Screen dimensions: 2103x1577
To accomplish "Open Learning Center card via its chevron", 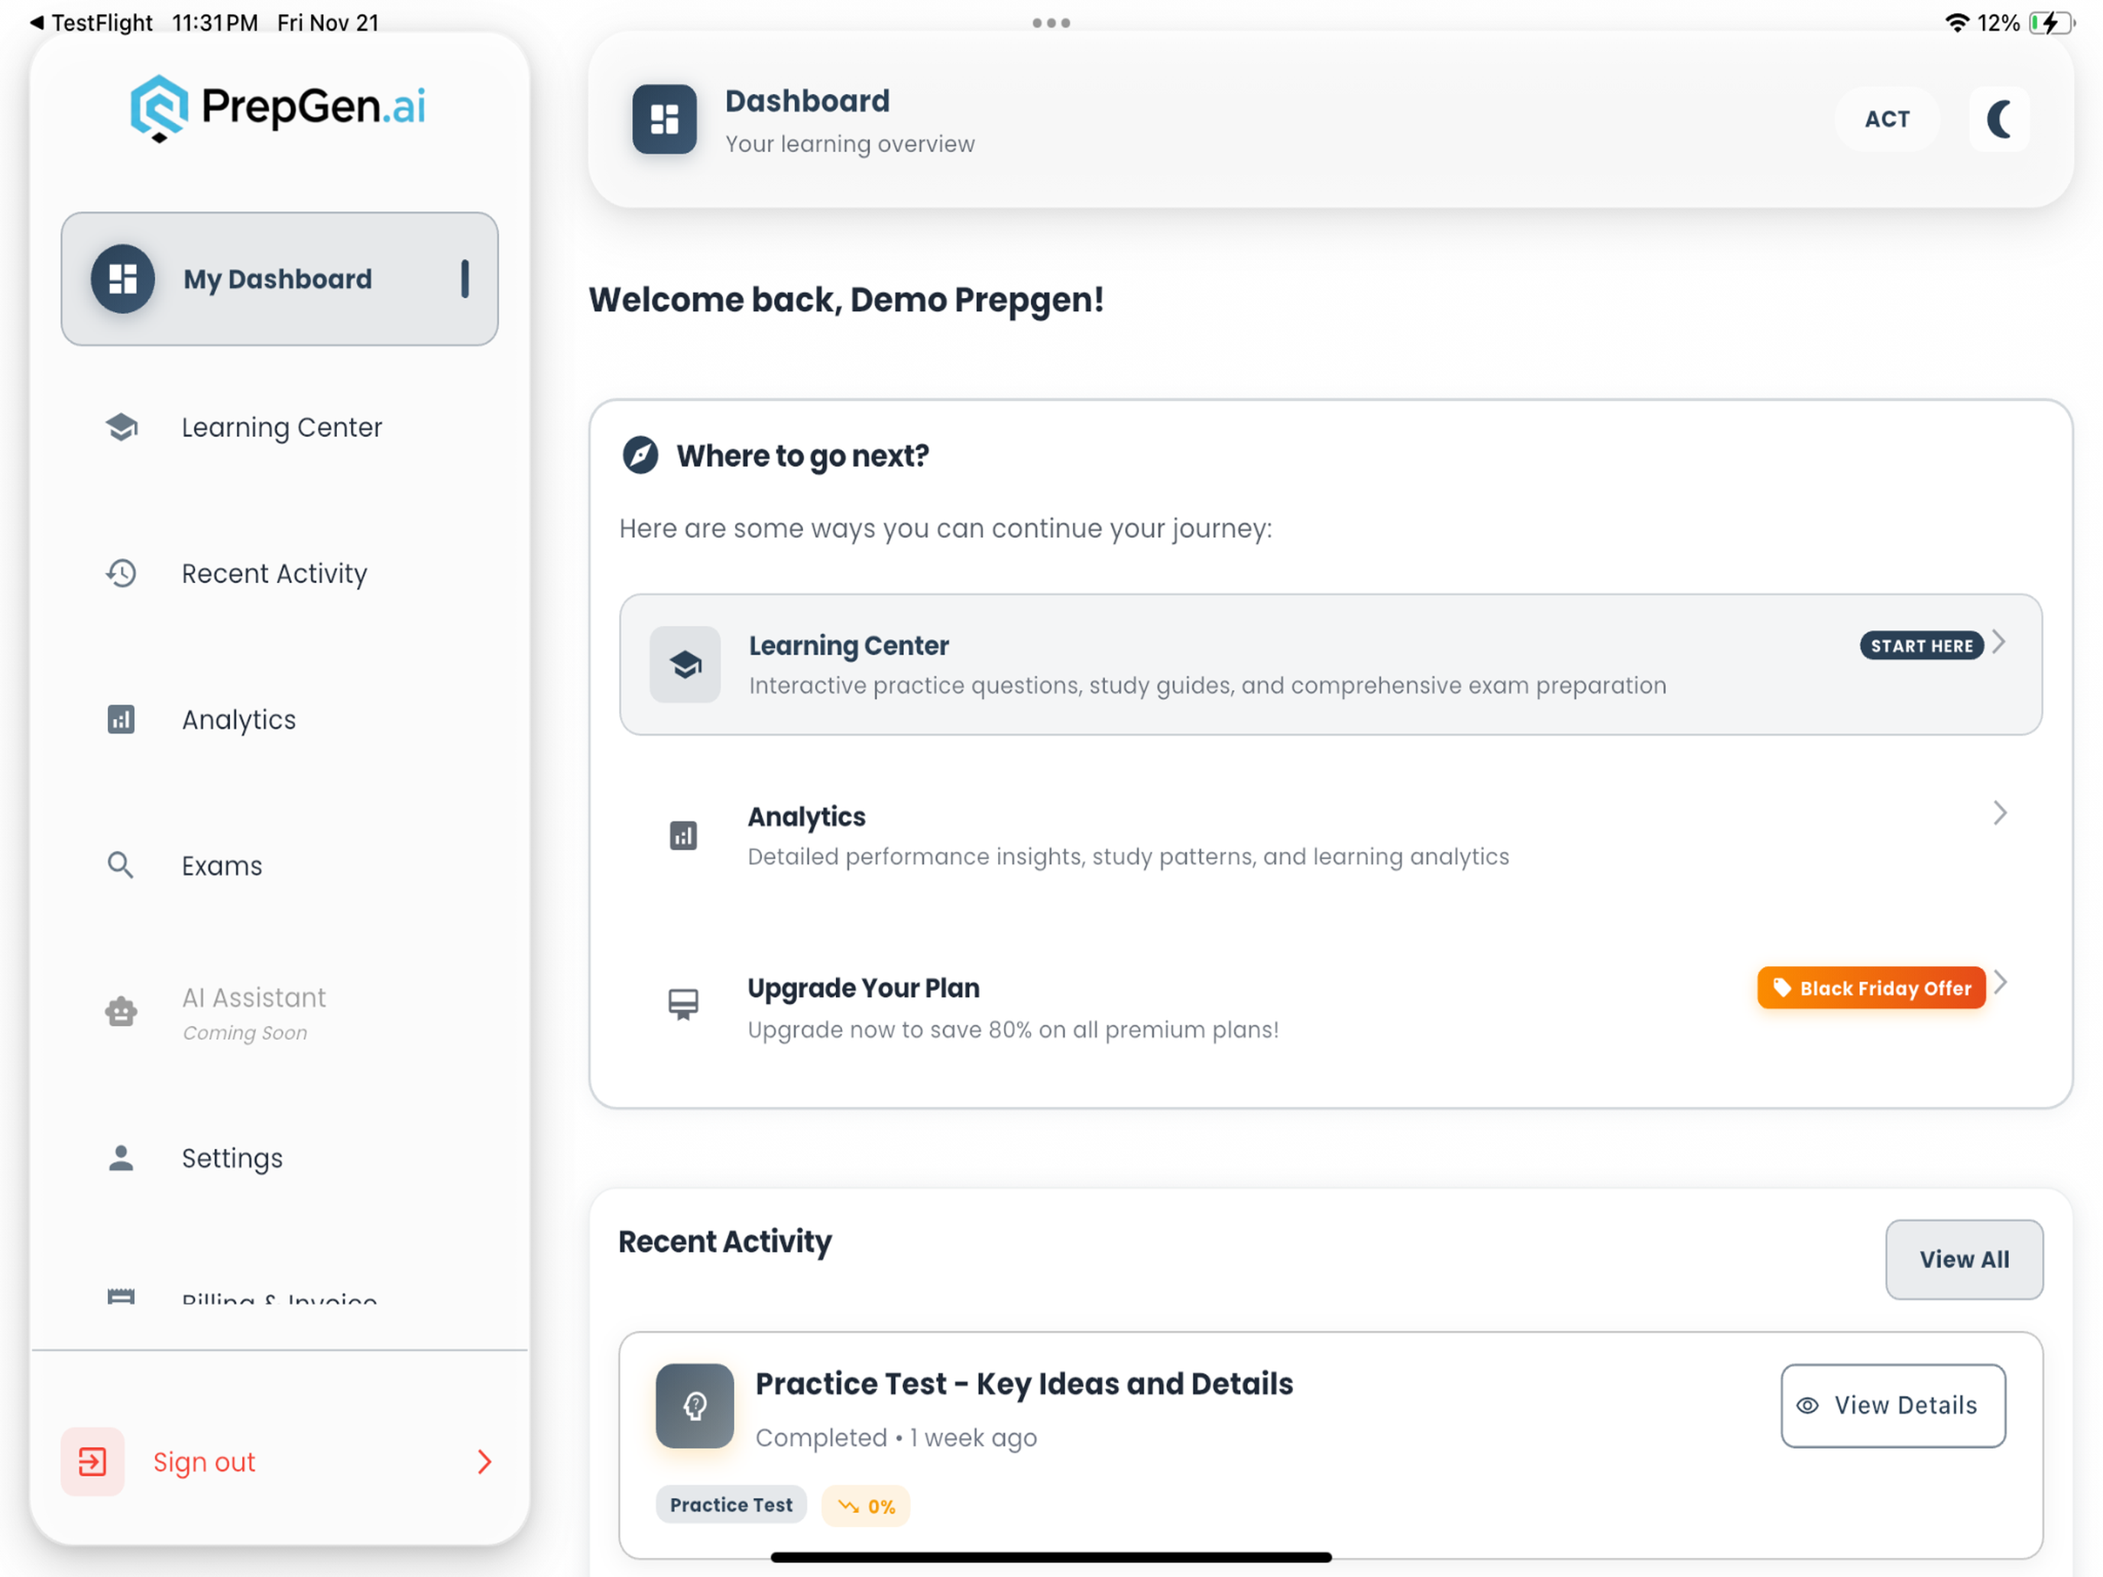I will click(x=1999, y=643).
